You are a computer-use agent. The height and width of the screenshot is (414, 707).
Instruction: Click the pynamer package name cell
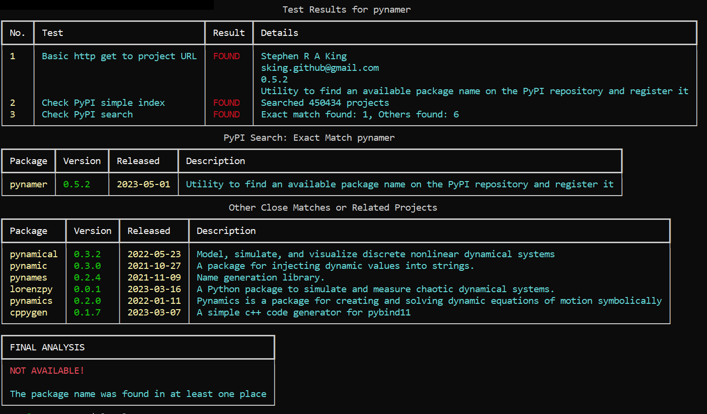click(x=29, y=184)
